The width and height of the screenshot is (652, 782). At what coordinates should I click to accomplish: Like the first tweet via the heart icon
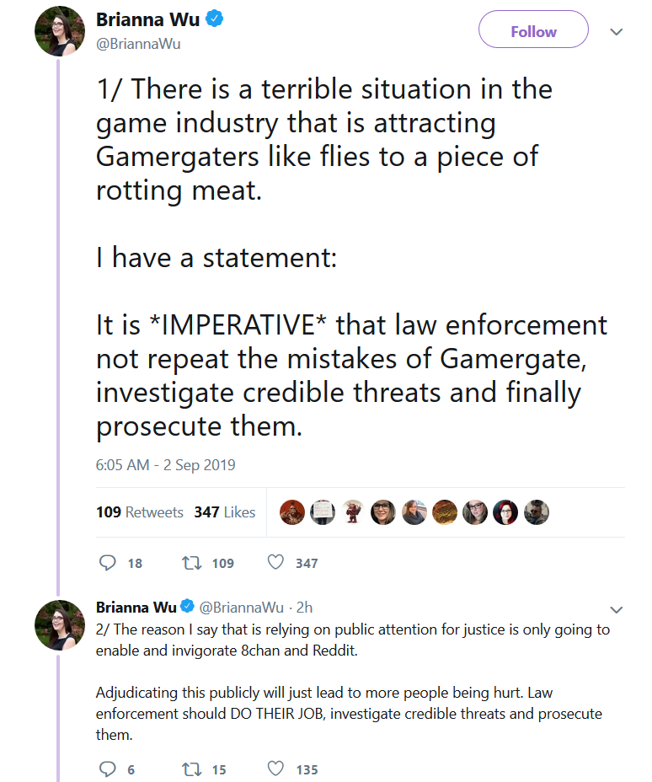pos(275,562)
